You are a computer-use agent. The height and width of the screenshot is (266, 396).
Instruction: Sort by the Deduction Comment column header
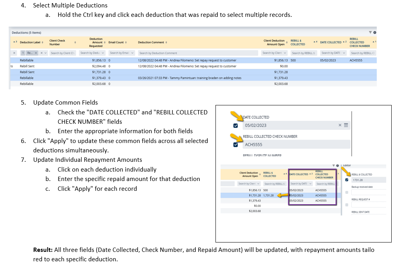[x=151, y=42]
